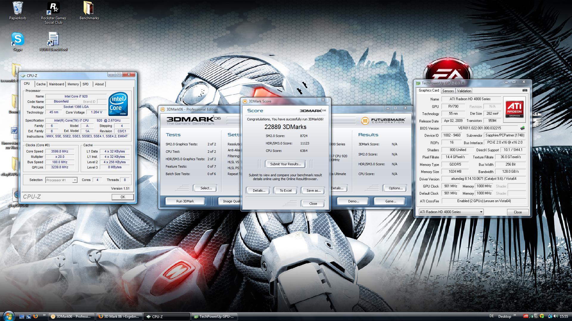Click Switch between windows quick launch icon
This screenshot has height=321, width=572.
pyautogui.click(x=29, y=317)
